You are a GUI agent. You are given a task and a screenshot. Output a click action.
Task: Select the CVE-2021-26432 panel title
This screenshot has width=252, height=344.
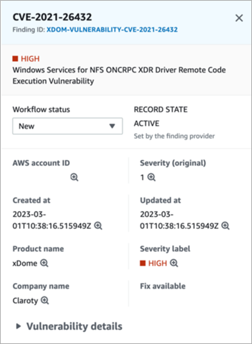52,17
